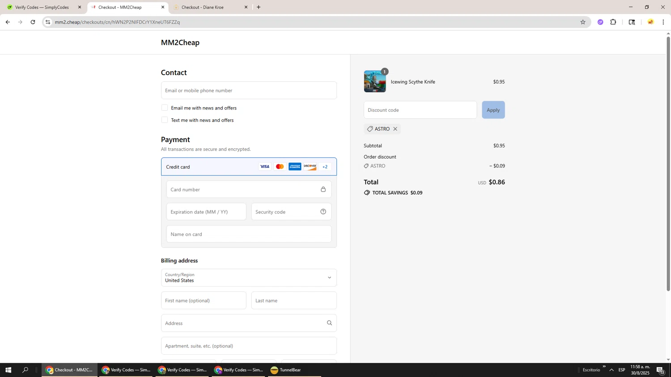Screen dimensions: 671x377
Task: Focus the Security code field
Action: tap(291, 212)
